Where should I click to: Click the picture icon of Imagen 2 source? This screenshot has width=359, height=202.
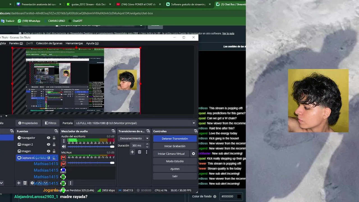(19, 144)
